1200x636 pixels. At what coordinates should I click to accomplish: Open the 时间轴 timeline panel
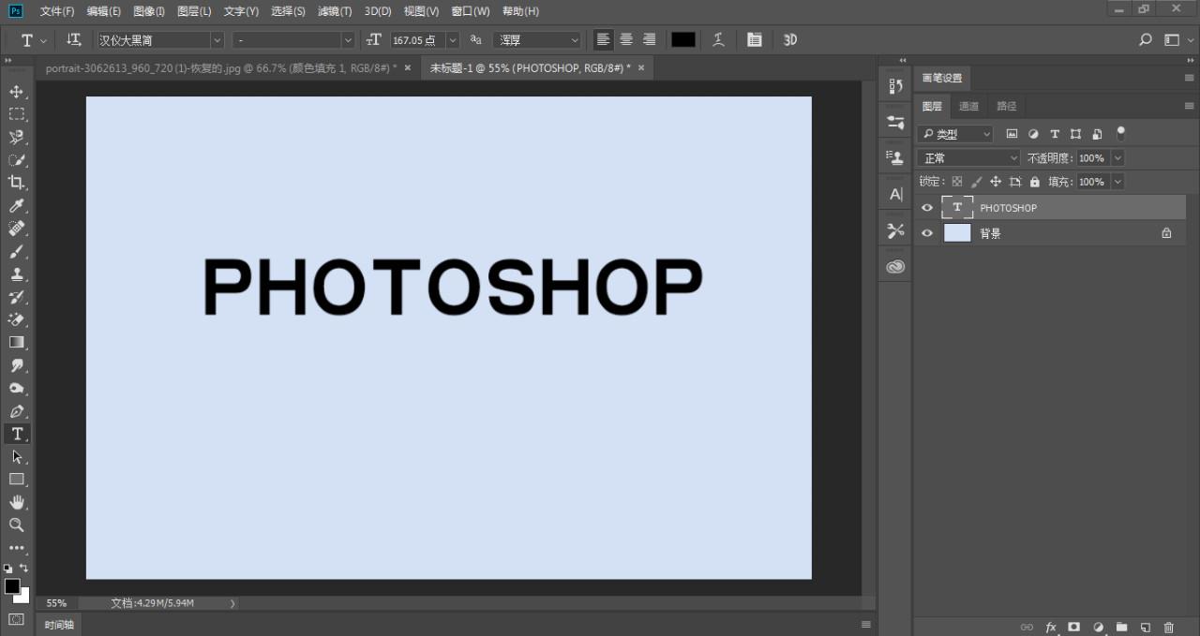(x=58, y=624)
